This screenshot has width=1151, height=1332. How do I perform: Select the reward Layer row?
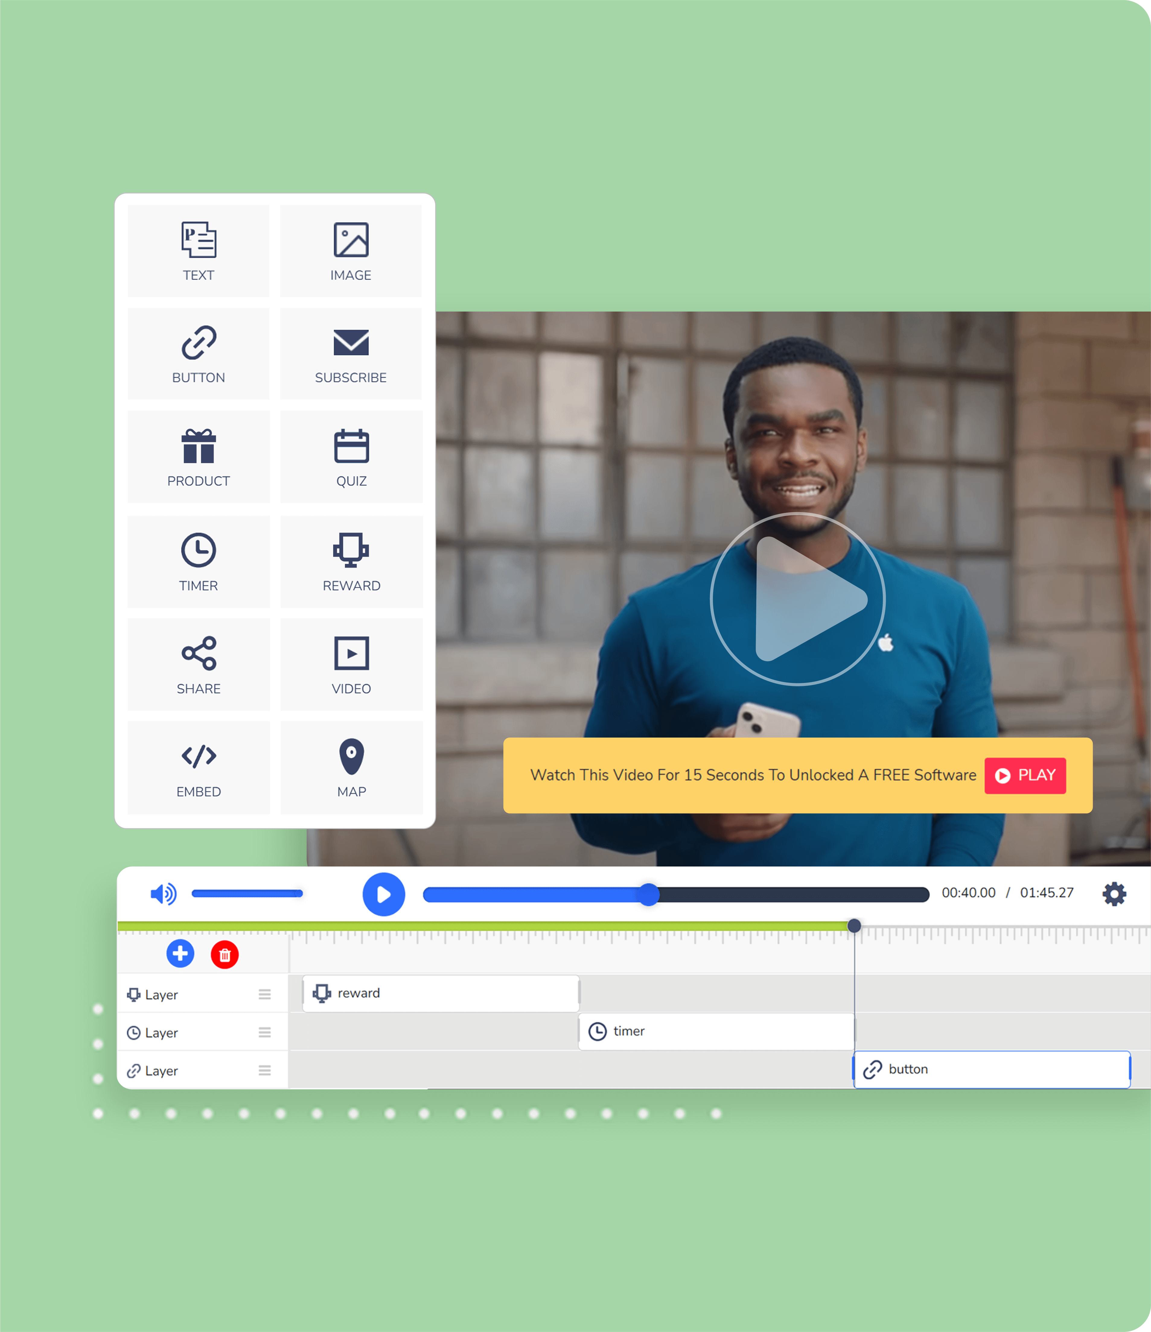point(203,994)
